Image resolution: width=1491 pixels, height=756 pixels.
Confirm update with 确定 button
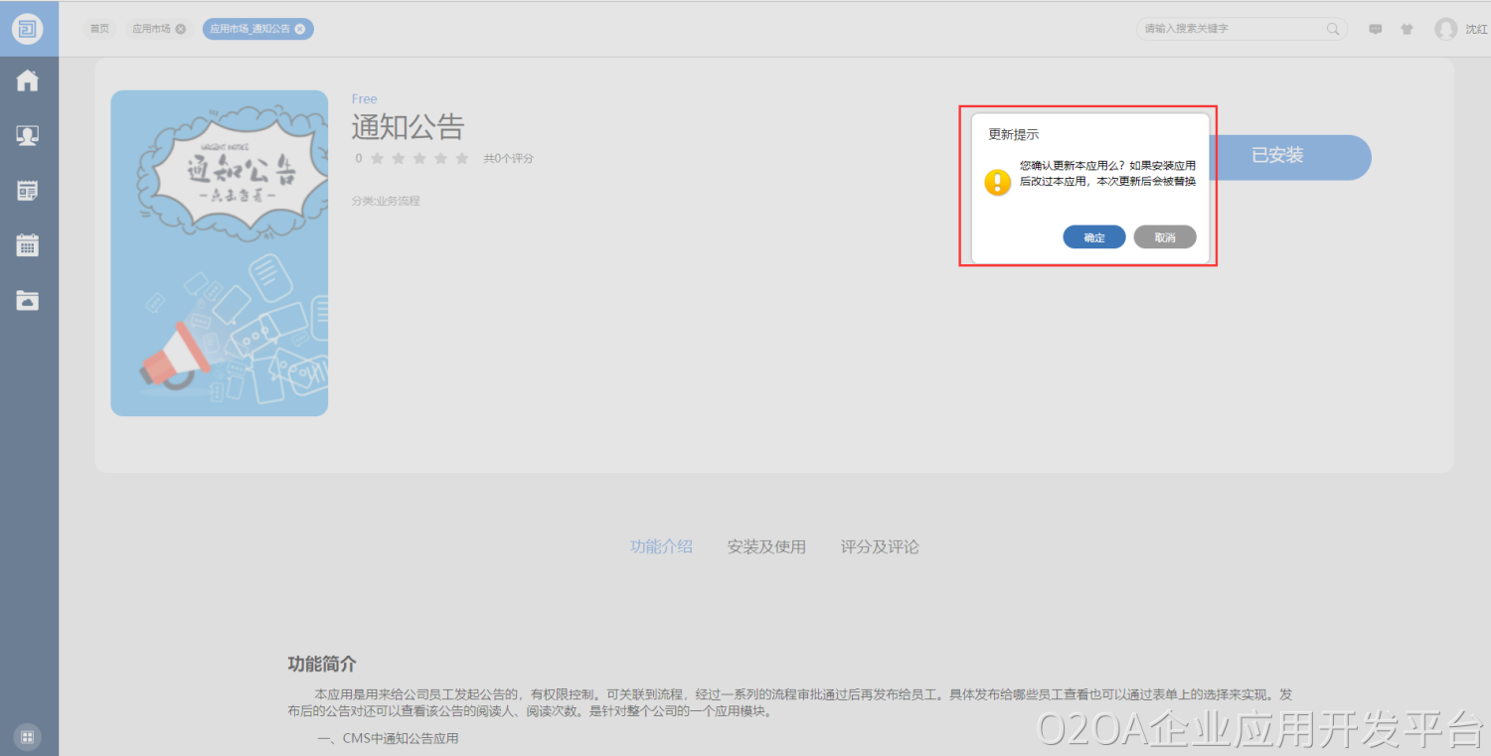[1093, 237]
